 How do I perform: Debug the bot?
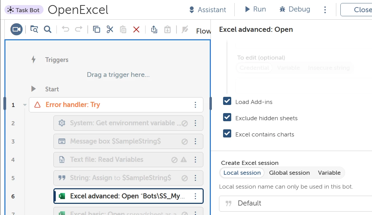[x=295, y=9]
